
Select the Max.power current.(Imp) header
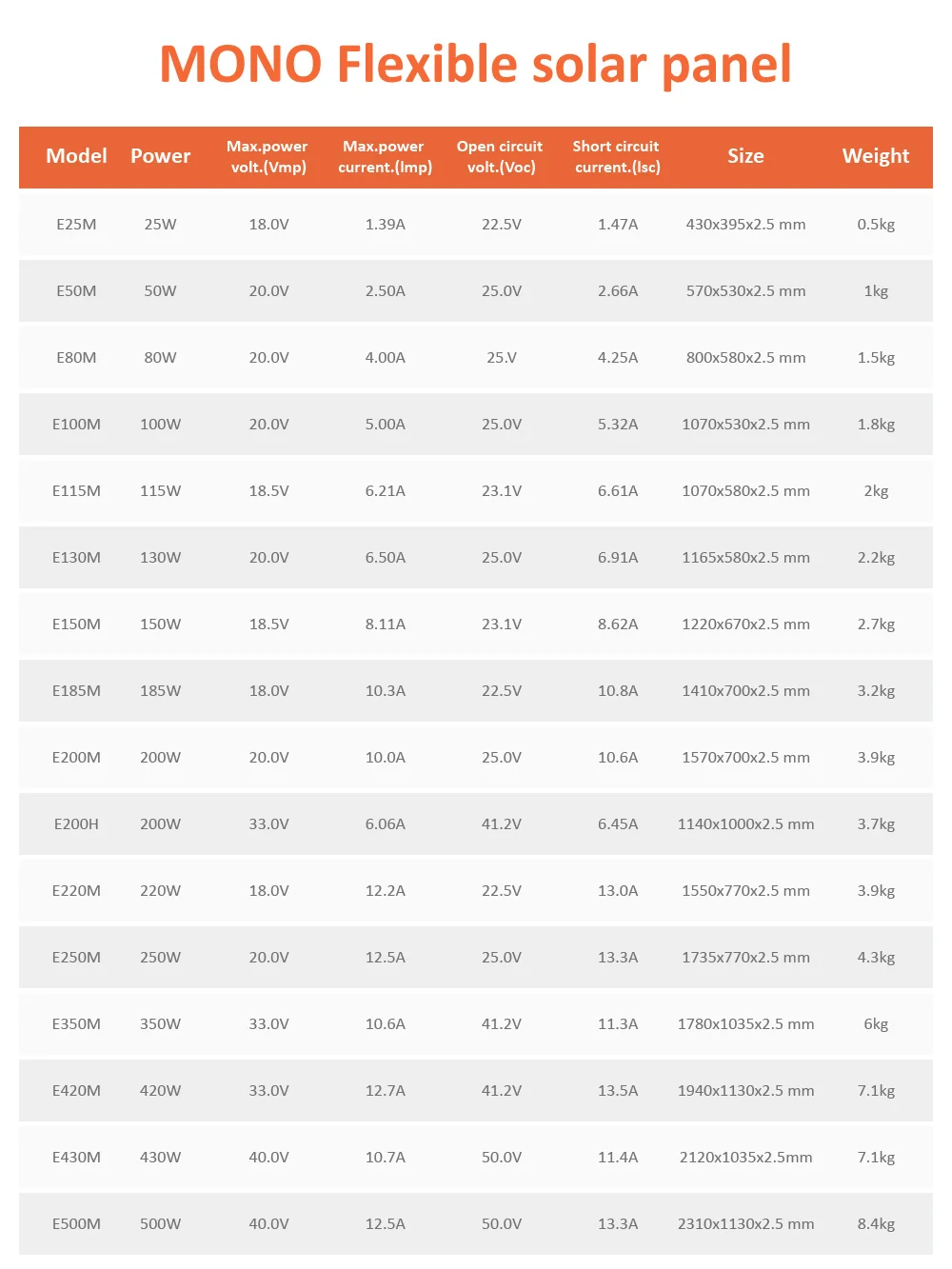(x=385, y=157)
